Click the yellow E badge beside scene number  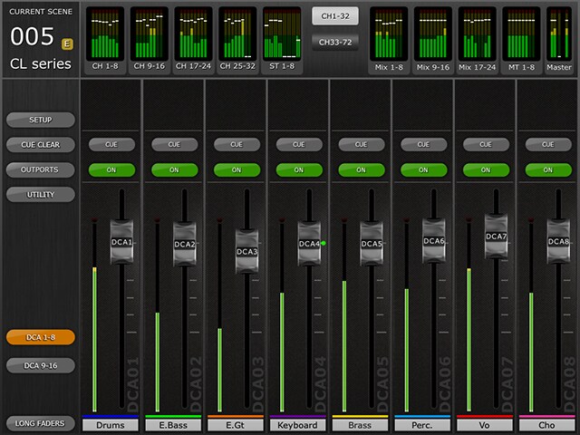(x=67, y=43)
